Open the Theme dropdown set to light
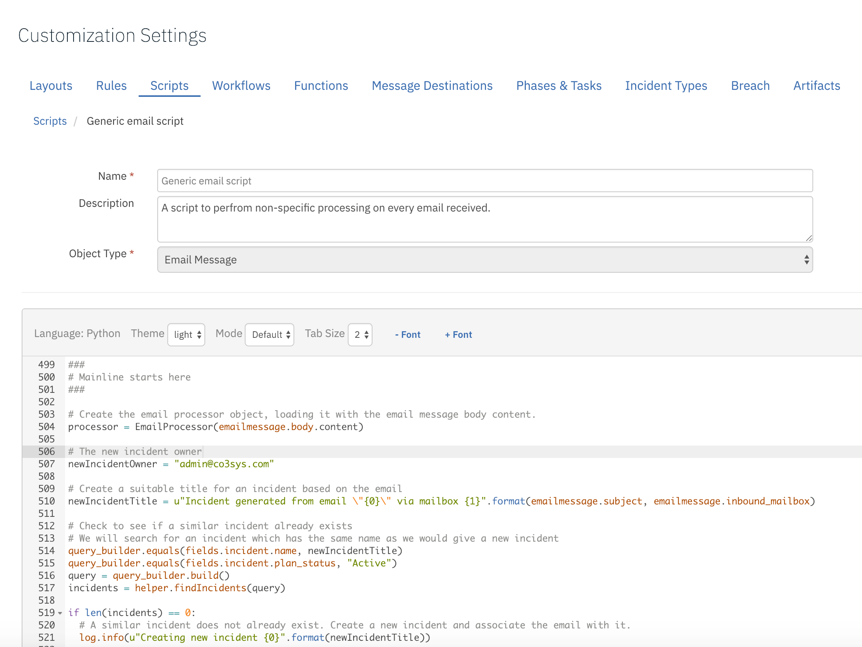This screenshot has height=647, width=862. pyautogui.click(x=186, y=334)
